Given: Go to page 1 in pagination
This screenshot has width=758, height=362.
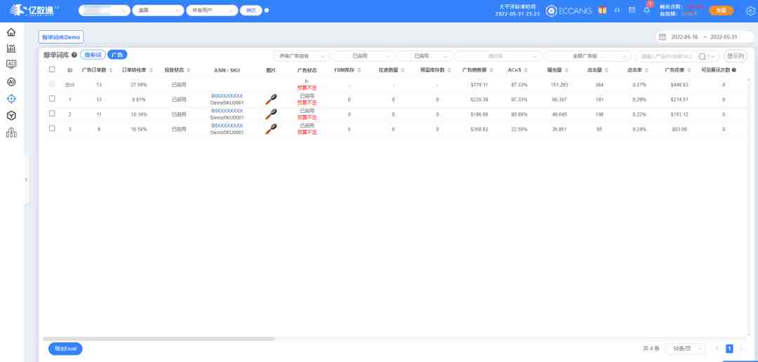Looking at the screenshot, I should [729, 349].
